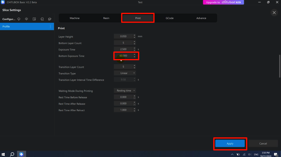The height and width of the screenshot is (157, 281).
Task: Click the Layer Height value field
Action: 123,37
